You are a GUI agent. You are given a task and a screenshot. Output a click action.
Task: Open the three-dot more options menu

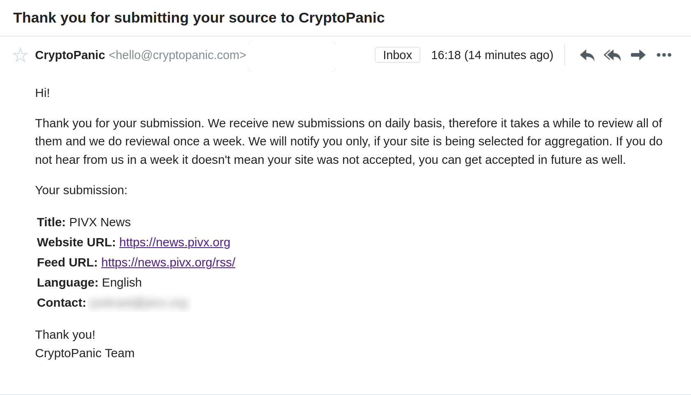(x=664, y=55)
